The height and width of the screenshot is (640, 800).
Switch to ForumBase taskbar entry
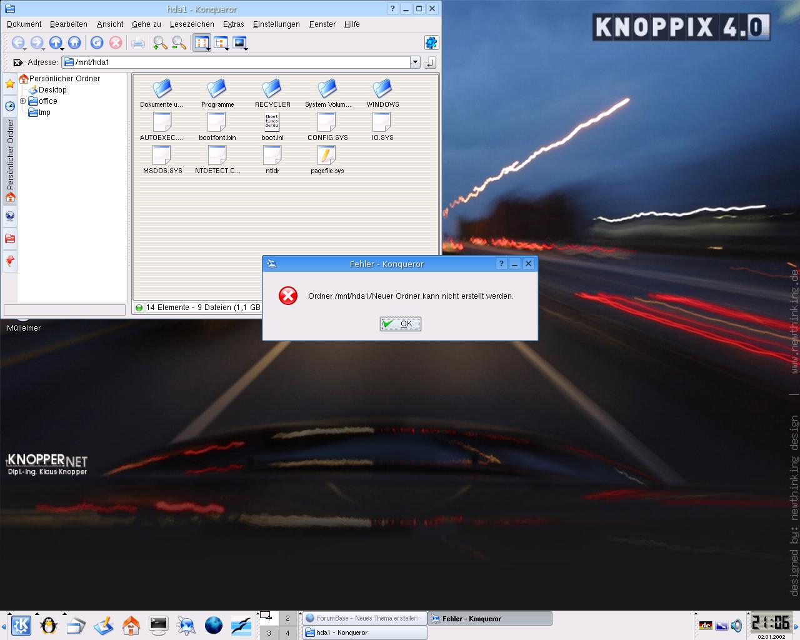tap(365, 618)
